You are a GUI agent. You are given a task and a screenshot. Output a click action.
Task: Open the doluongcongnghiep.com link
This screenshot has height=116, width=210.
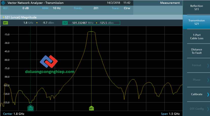(50, 72)
